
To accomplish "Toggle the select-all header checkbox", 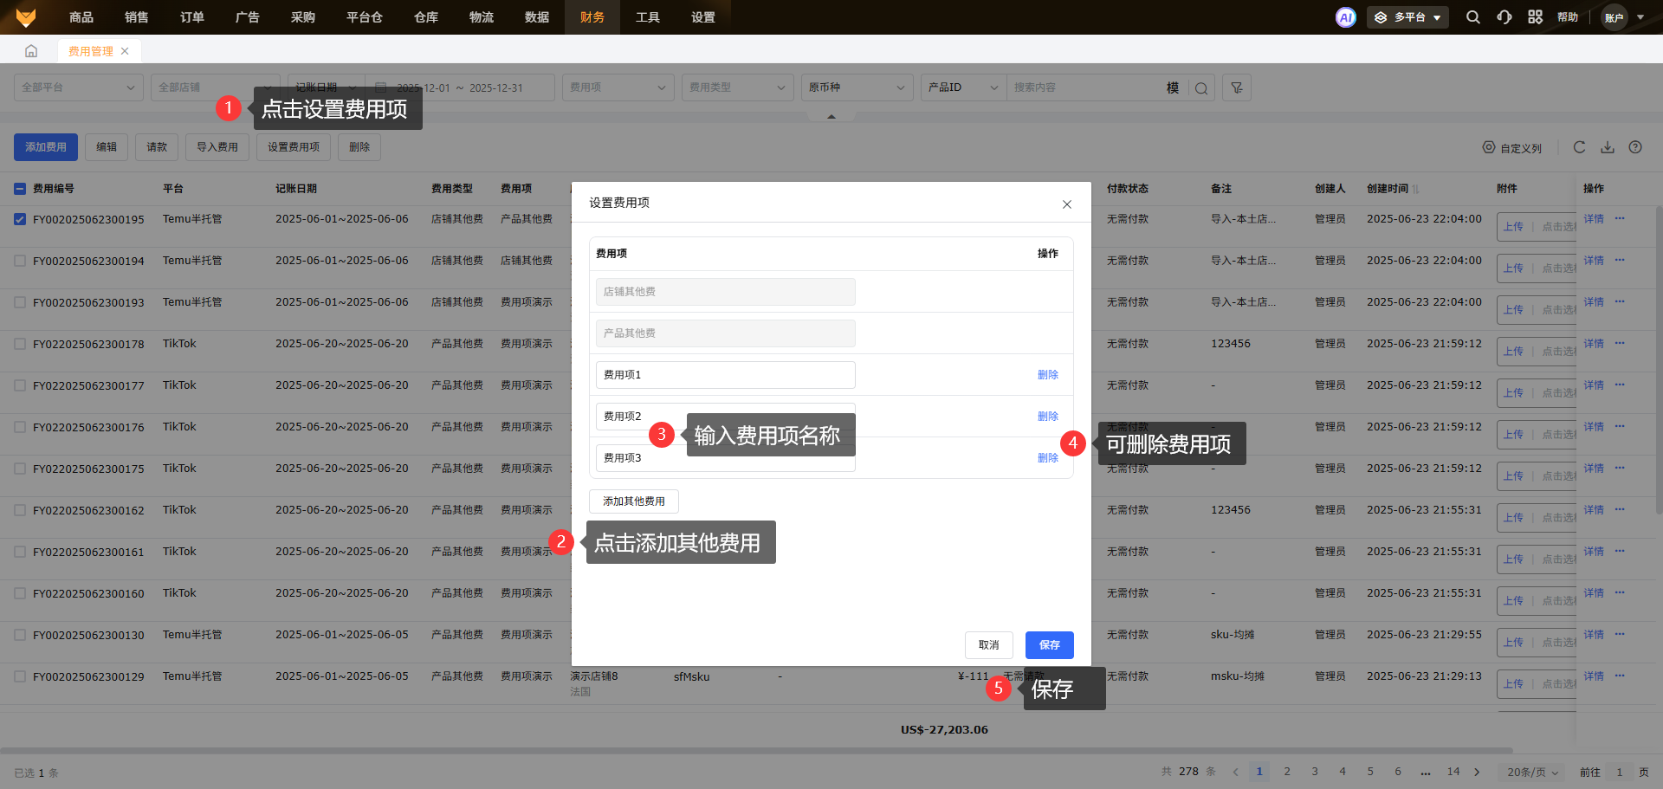I will pos(20,189).
